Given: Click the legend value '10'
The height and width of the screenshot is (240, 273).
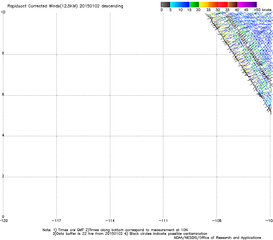Looking at the screenshot, I should coord(180,10).
